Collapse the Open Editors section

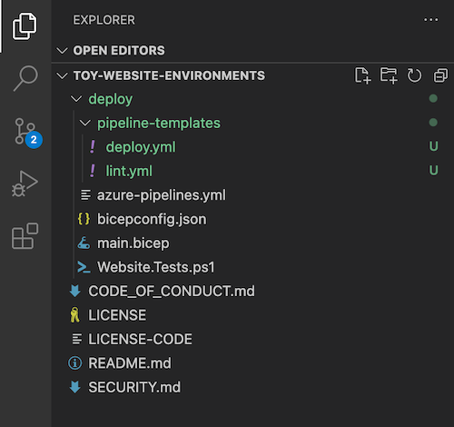[x=62, y=51]
